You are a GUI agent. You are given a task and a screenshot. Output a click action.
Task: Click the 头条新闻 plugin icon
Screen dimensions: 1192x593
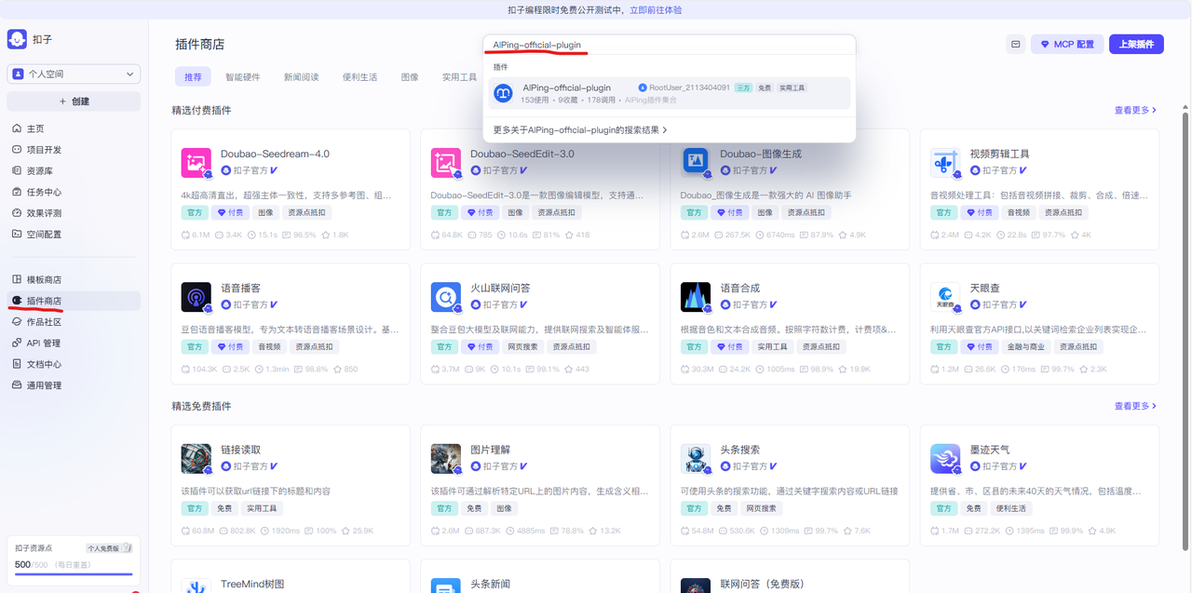click(x=446, y=586)
